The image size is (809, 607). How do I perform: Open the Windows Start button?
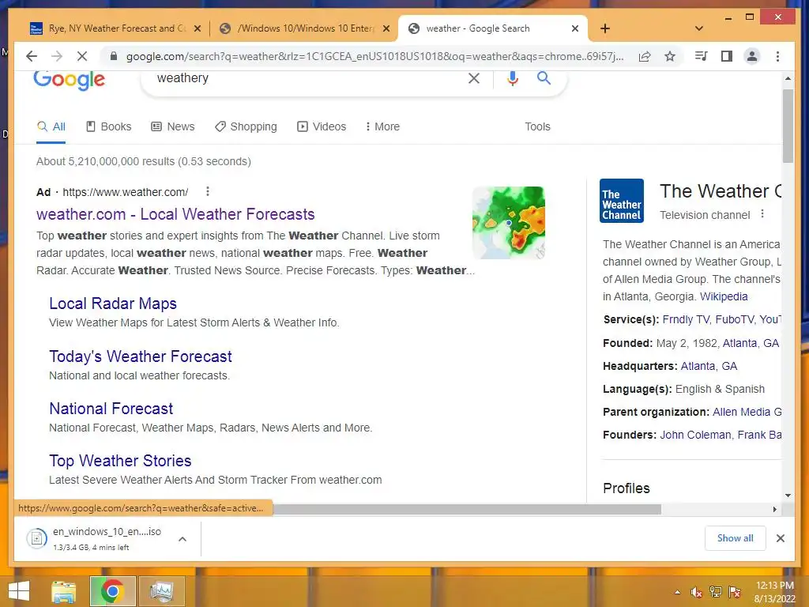19,591
